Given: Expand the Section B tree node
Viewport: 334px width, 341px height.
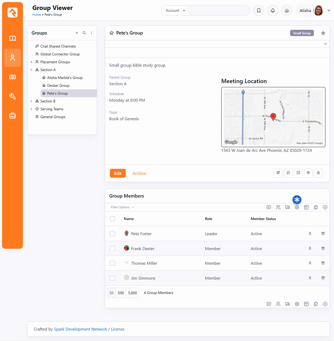Looking at the screenshot, I should click(31, 101).
